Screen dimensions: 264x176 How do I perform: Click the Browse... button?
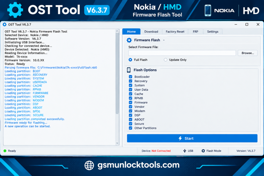(x=248, y=53)
